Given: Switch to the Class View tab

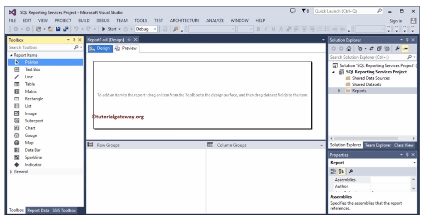Looking at the screenshot, I should (404, 145).
